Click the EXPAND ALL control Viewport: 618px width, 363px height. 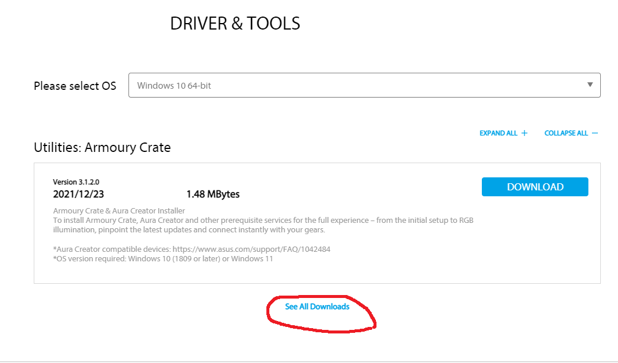pyautogui.click(x=499, y=132)
